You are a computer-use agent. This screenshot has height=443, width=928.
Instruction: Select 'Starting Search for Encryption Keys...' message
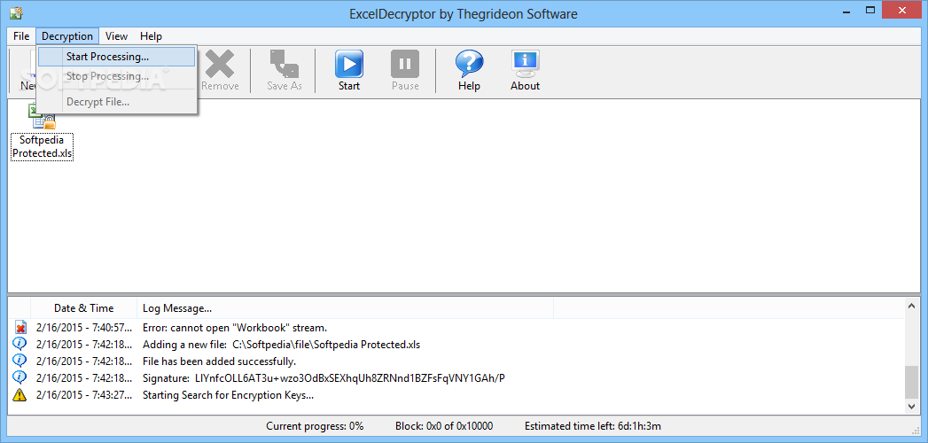[228, 395]
